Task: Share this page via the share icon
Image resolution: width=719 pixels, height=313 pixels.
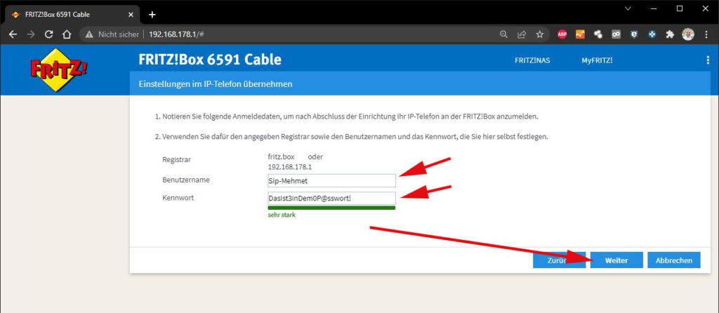Action: tap(522, 34)
